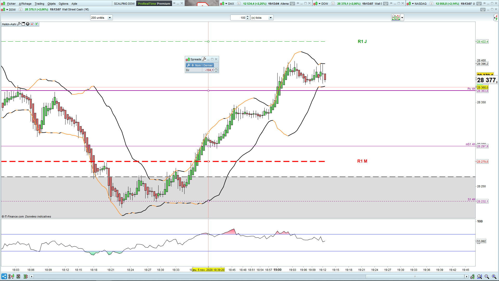Click the auto-fit zoom magnifier icon
This screenshot has height=281, width=499.
(x=480, y=276)
